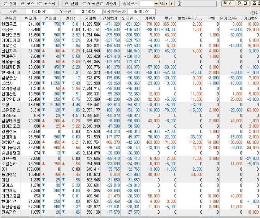This screenshot has width=260, height=218.
Task: Sort by the 전일비 column header
Action: pyautogui.click(x=51, y=18)
